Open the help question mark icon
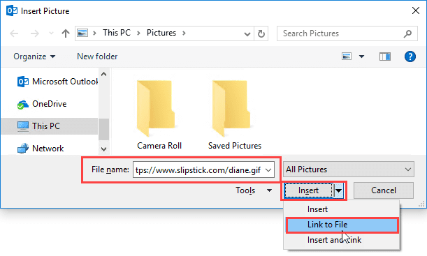Viewport: 427px width, 256px height. pyautogui.click(x=410, y=57)
